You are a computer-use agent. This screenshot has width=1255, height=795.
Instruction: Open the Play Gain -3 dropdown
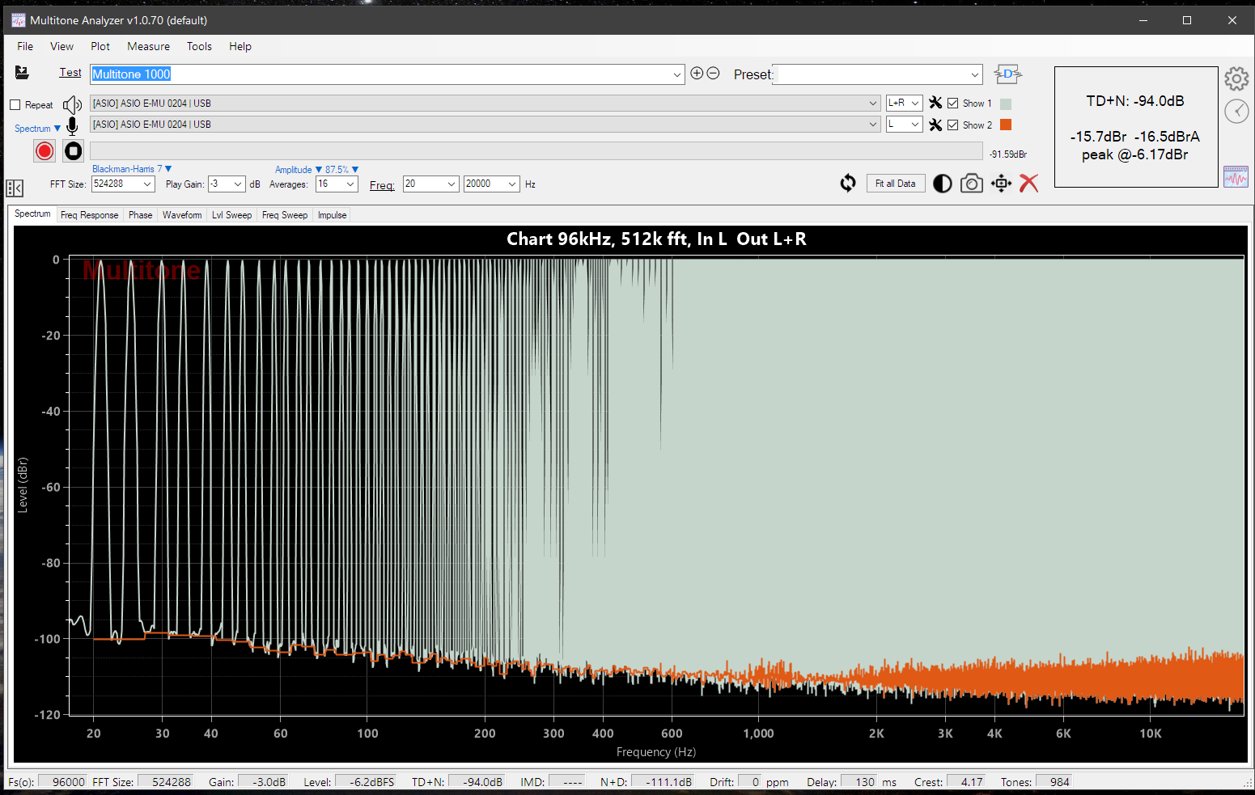[238, 184]
